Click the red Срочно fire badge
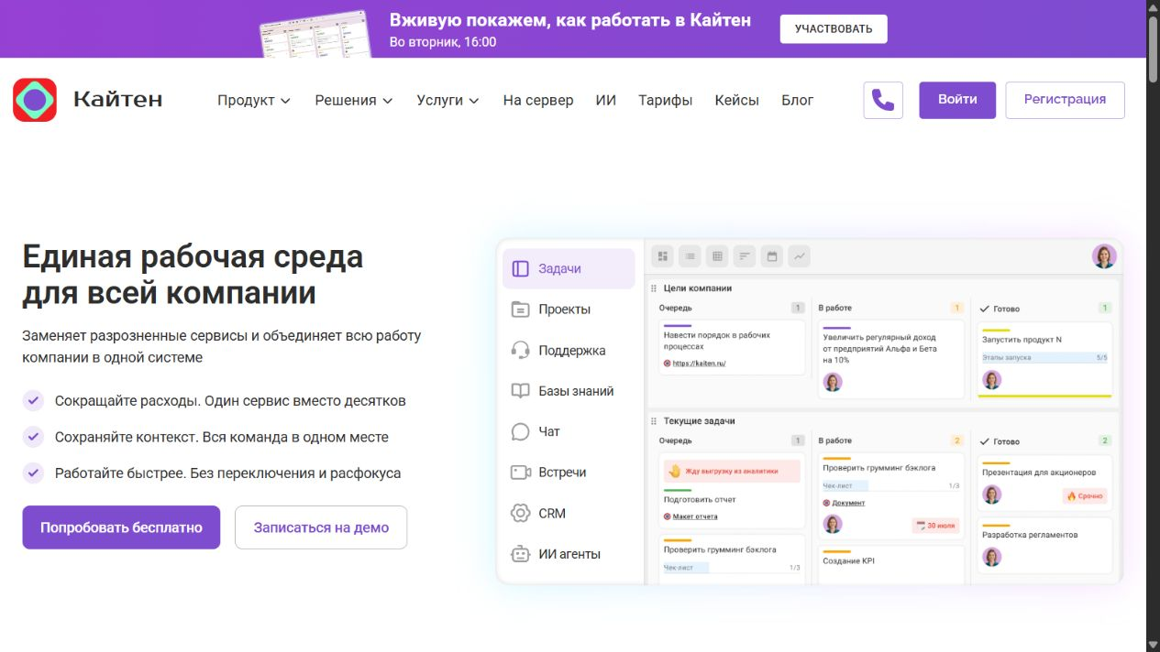This screenshot has width=1160, height=652. 1085,495
